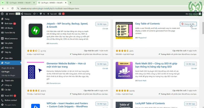Open new browser tab with plus icon

[70, 3]
